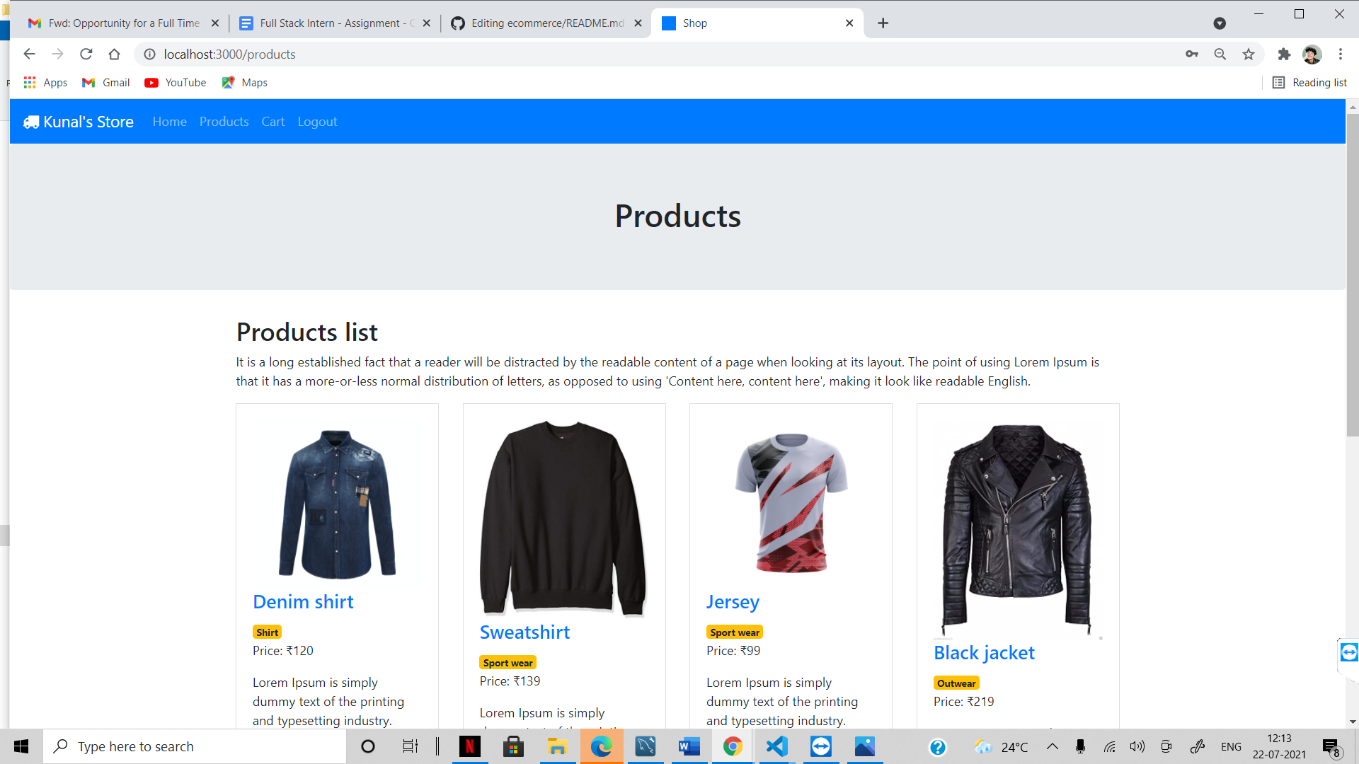Image resolution: width=1359 pixels, height=764 pixels.
Task: Open the YouTube bookmark
Action: point(175,83)
